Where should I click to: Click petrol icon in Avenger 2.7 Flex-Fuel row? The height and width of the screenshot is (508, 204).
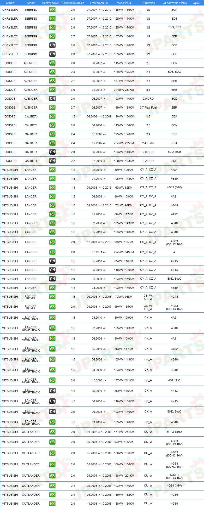pos(52,108)
